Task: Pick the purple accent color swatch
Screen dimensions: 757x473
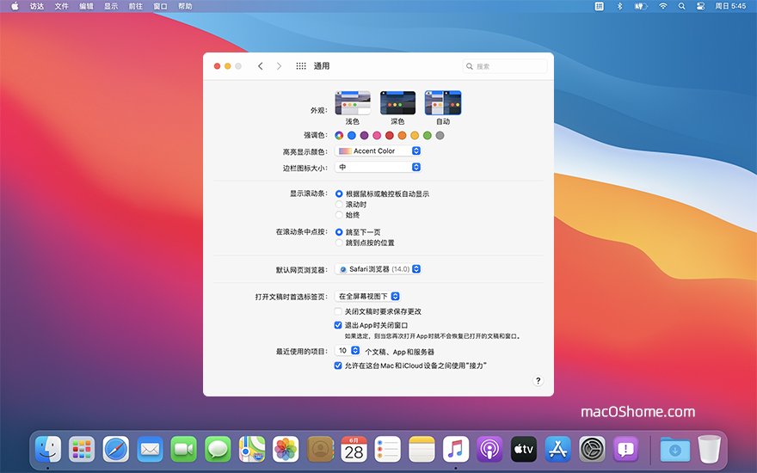Action: [364, 136]
